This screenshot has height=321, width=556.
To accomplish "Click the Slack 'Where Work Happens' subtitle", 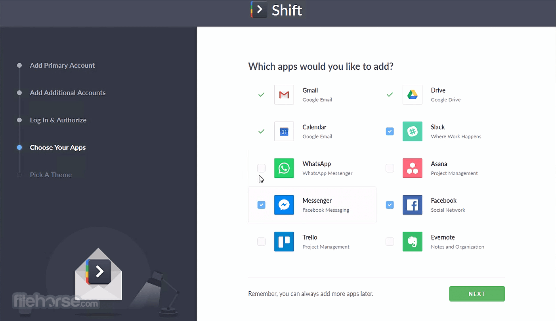I will click(x=456, y=137).
